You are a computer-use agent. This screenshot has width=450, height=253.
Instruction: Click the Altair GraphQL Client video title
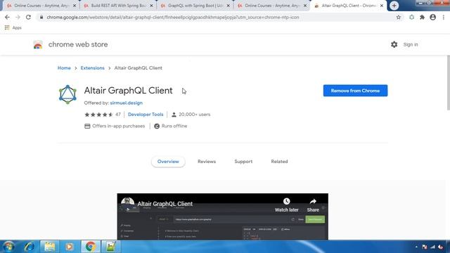coord(165,204)
